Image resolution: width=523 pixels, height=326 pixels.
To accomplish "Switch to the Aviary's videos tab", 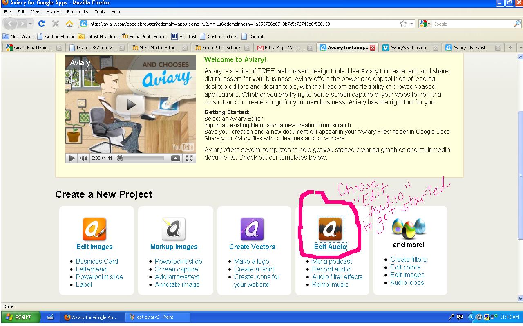I will pyautogui.click(x=410, y=48).
